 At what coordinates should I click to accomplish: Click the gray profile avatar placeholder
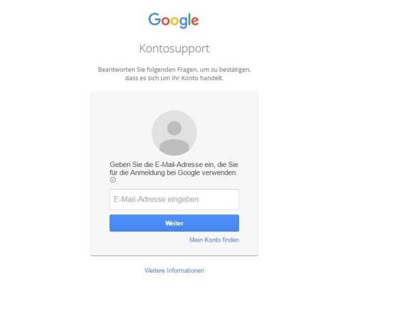coord(174,133)
